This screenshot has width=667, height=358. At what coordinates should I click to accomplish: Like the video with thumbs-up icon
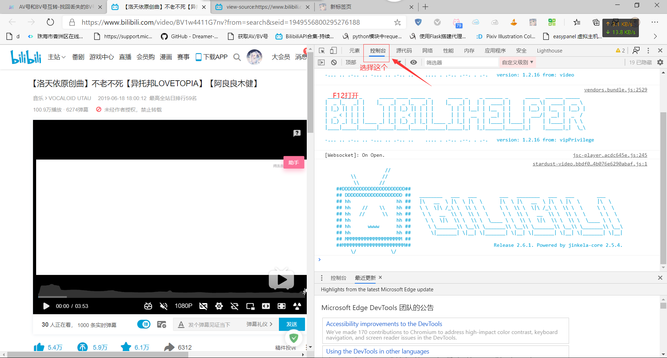39,347
